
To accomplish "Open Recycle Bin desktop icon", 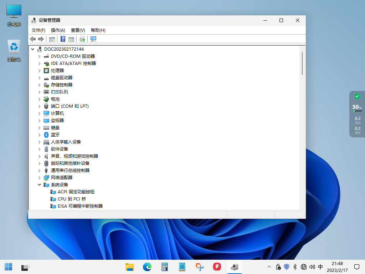I will 14,50.
